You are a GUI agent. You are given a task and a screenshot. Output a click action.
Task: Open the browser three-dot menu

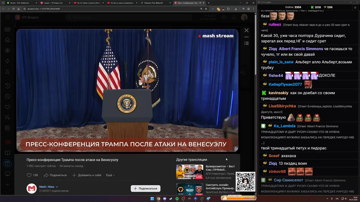point(253,9)
